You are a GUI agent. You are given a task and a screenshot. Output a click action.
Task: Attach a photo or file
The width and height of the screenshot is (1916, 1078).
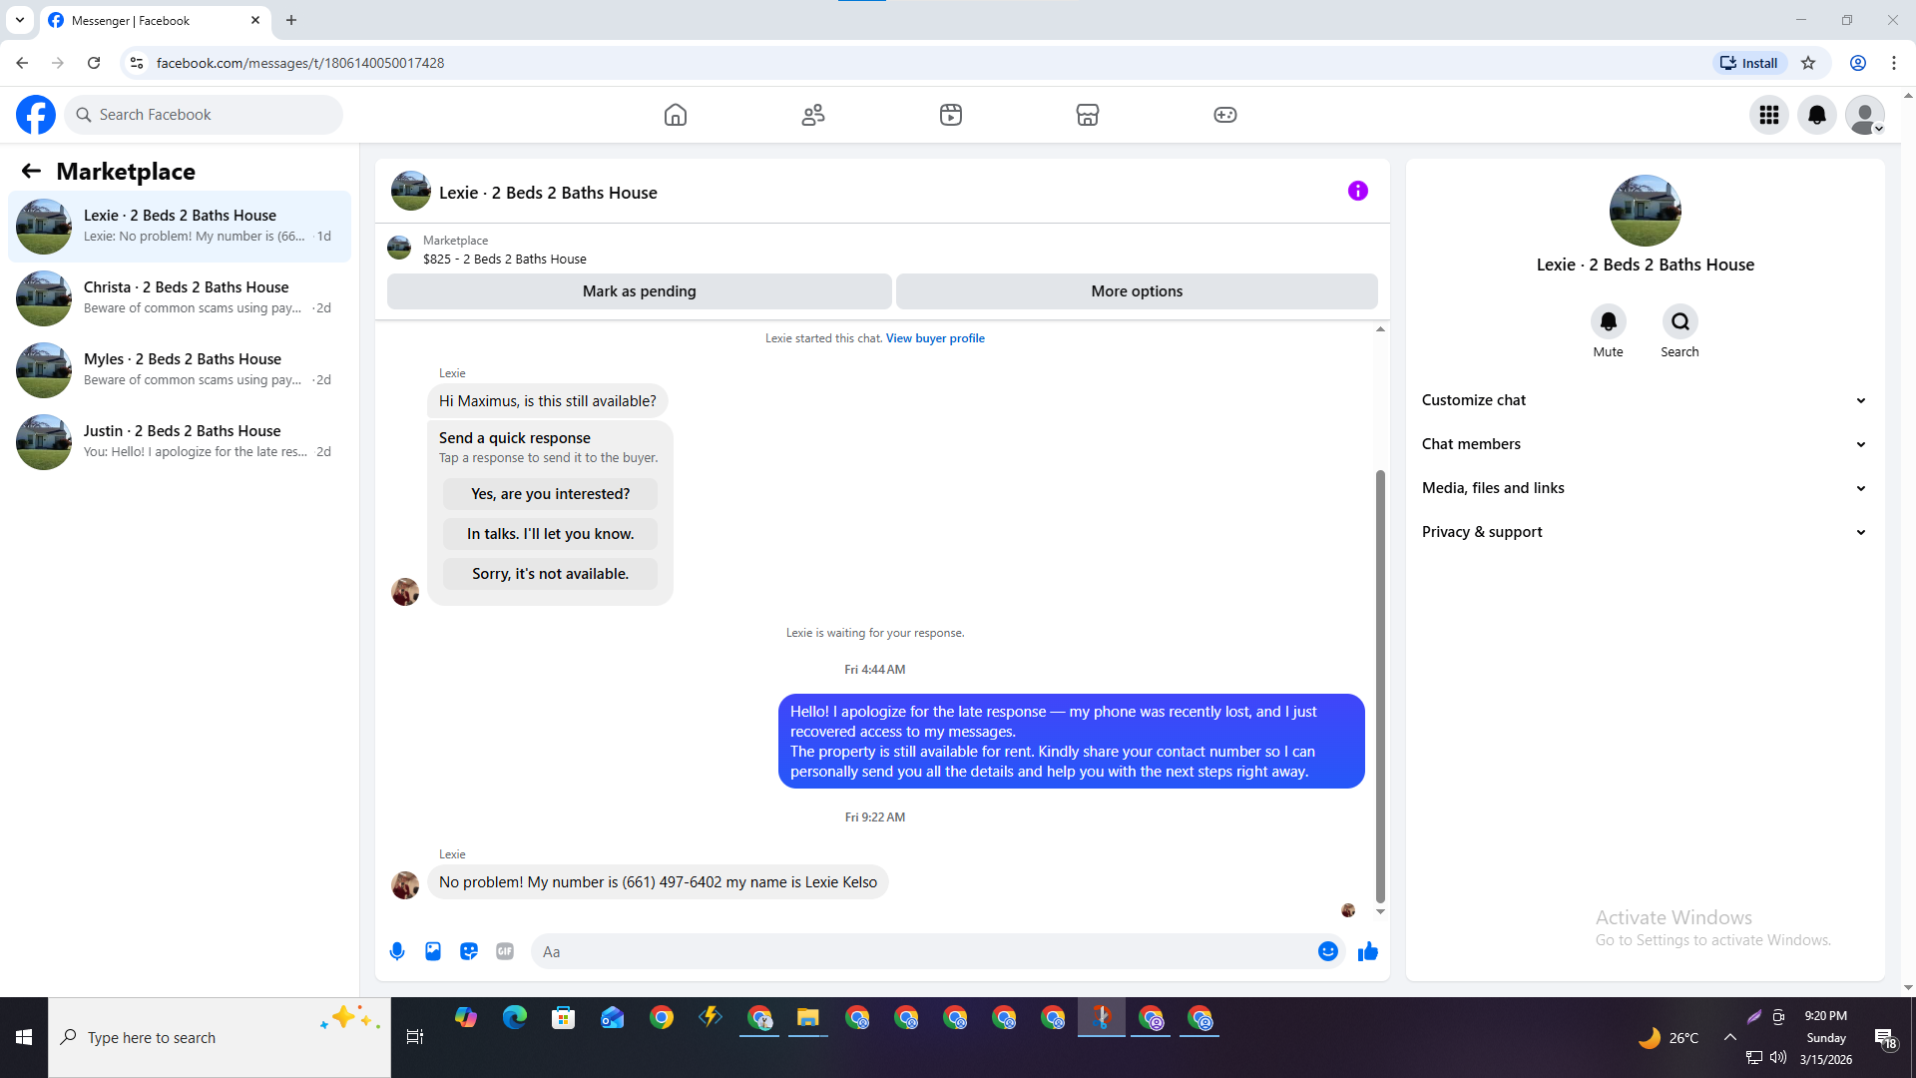pos(433,951)
